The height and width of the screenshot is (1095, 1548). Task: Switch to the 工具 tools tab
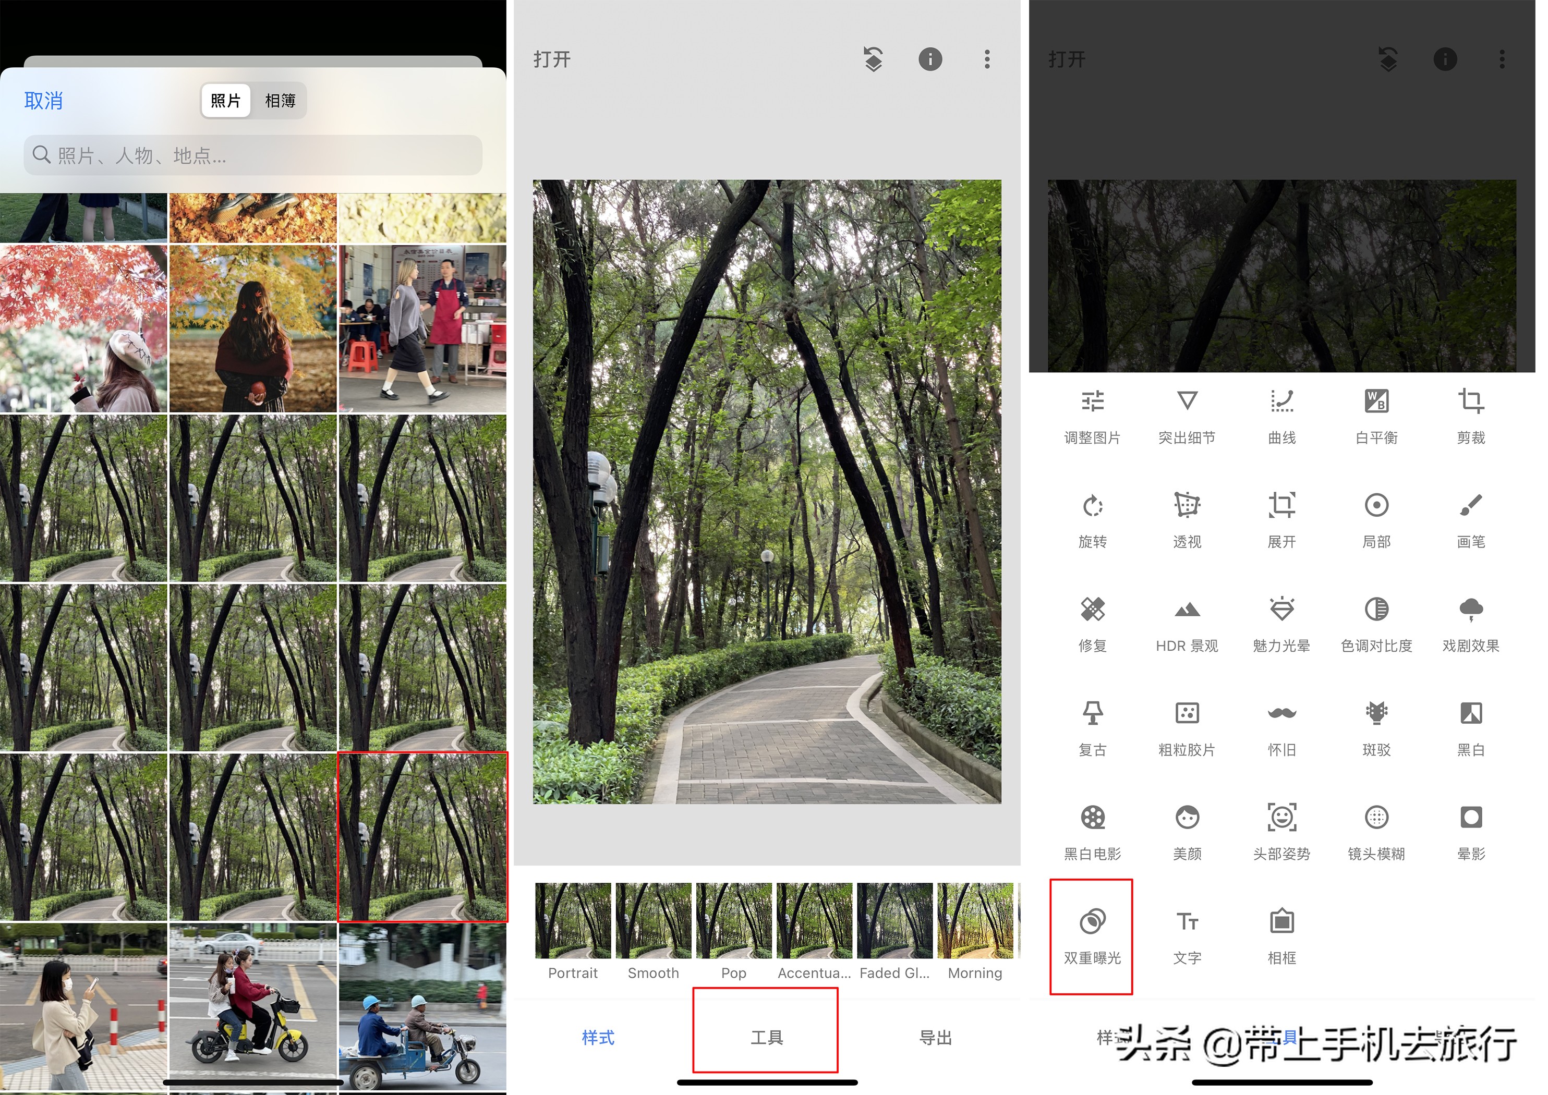tap(766, 1037)
